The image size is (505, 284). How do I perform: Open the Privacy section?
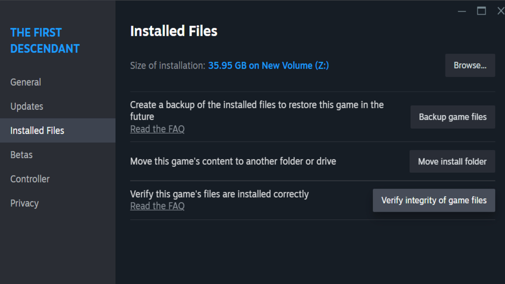24,203
